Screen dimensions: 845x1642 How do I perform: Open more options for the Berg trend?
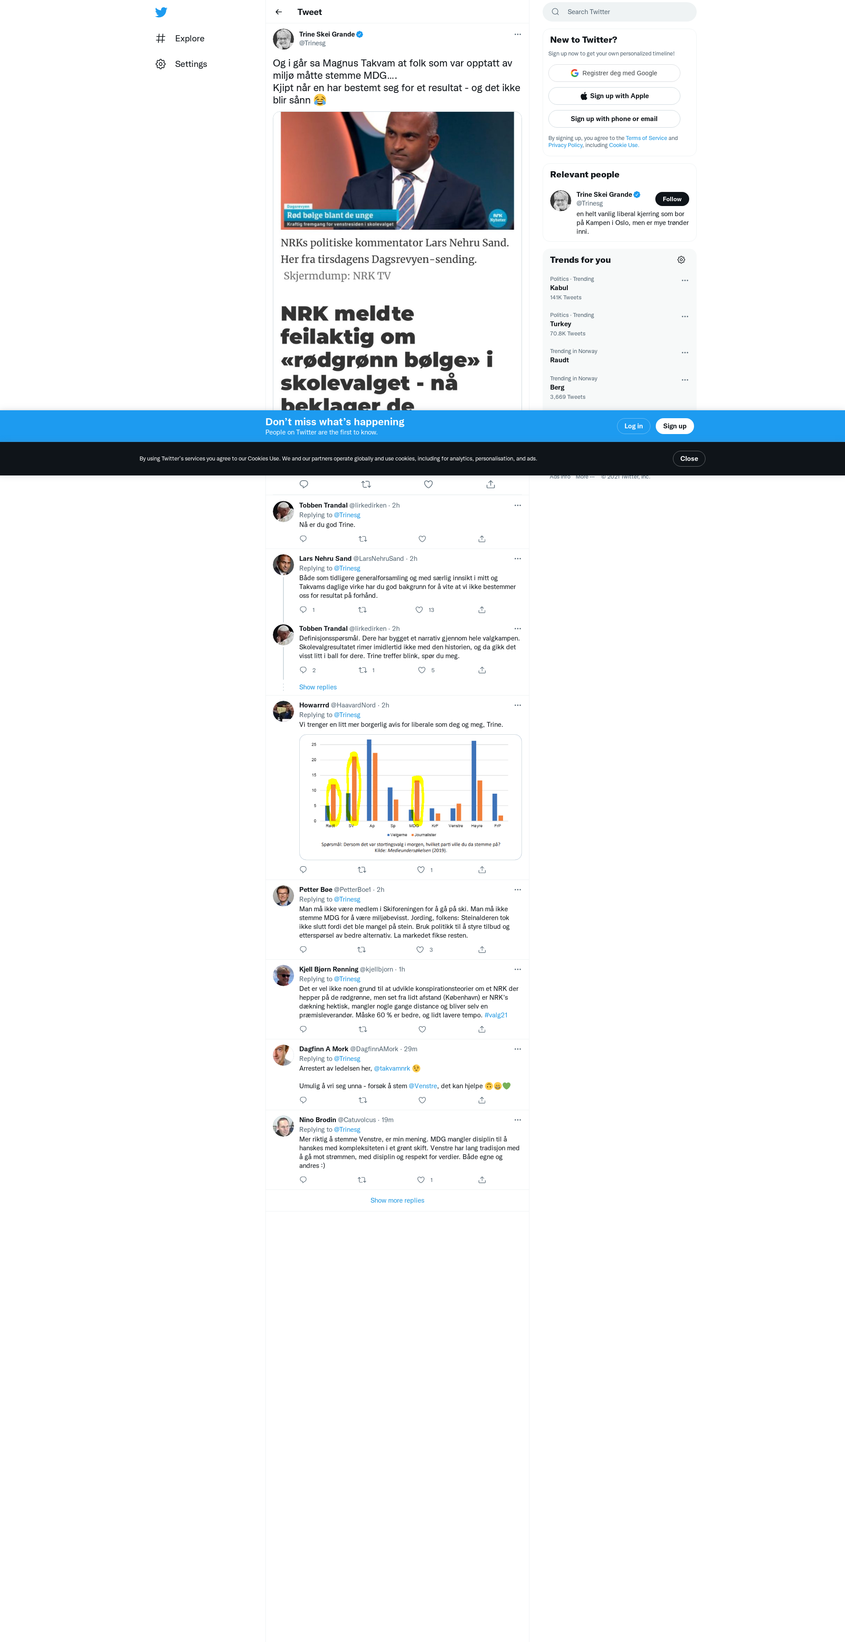tap(685, 380)
